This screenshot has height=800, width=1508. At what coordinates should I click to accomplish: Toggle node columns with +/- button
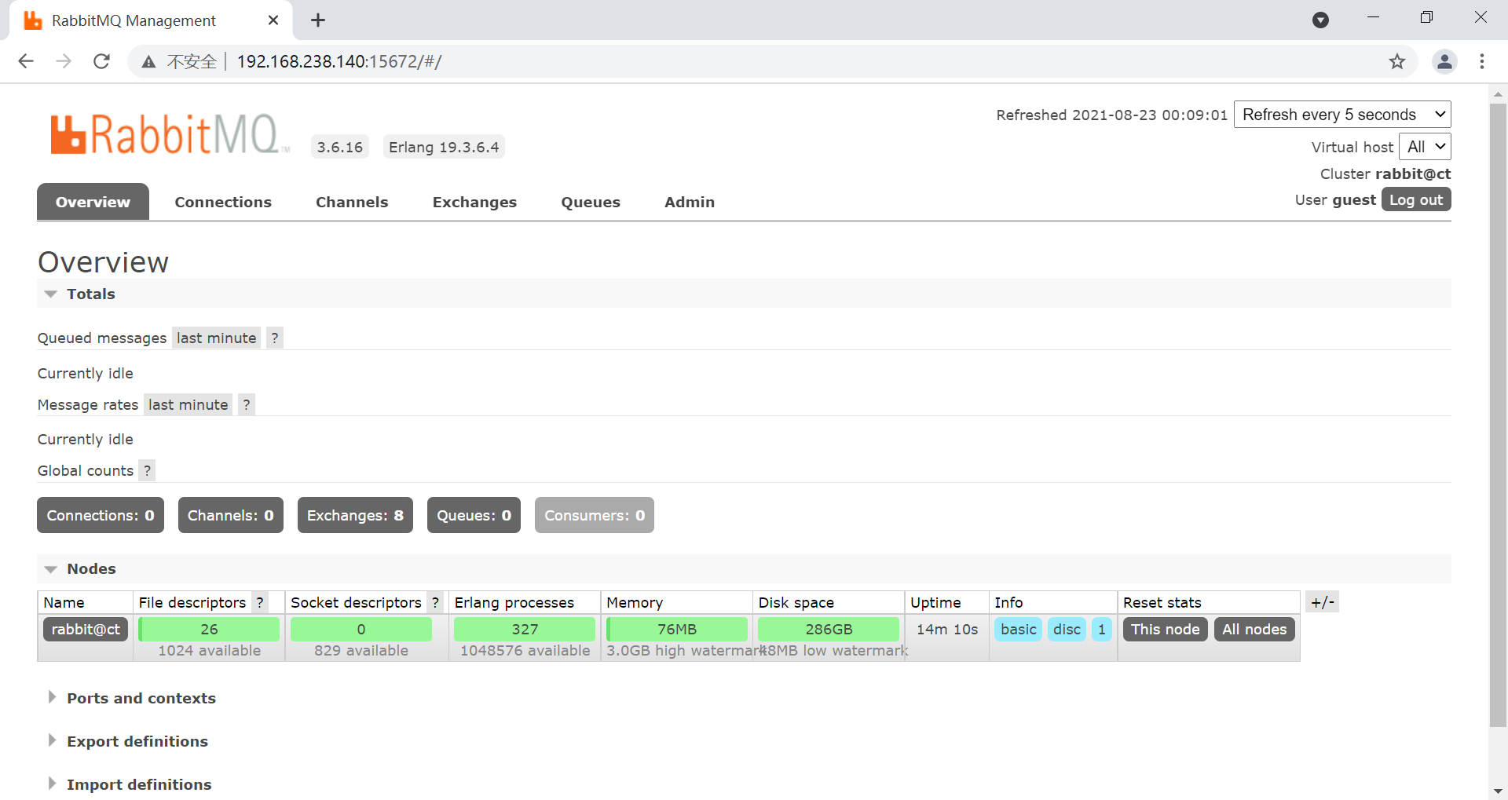click(x=1323, y=602)
